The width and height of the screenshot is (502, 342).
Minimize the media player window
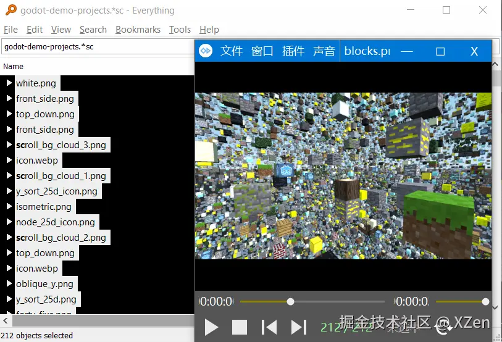(x=406, y=51)
